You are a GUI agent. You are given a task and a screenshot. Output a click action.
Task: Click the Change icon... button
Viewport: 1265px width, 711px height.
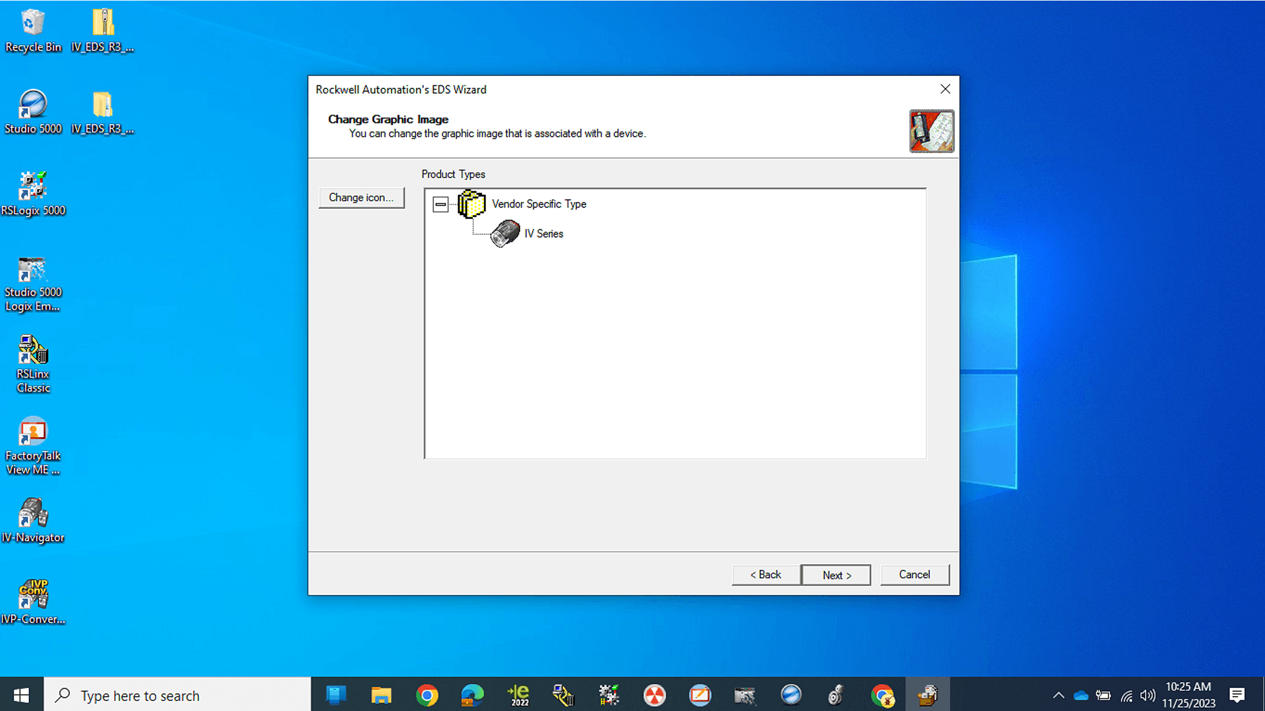tap(361, 197)
